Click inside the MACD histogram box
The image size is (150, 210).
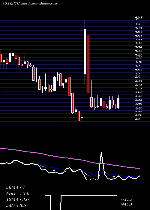82,195
